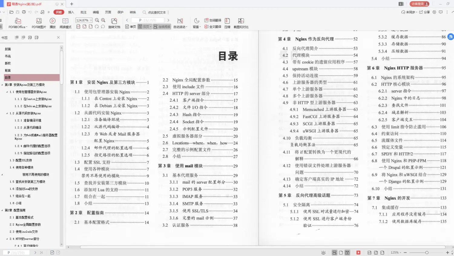The image size is (454, 256).
Task: Open 自动滚动 auto scroll dropdown
Action: [180, 23]
